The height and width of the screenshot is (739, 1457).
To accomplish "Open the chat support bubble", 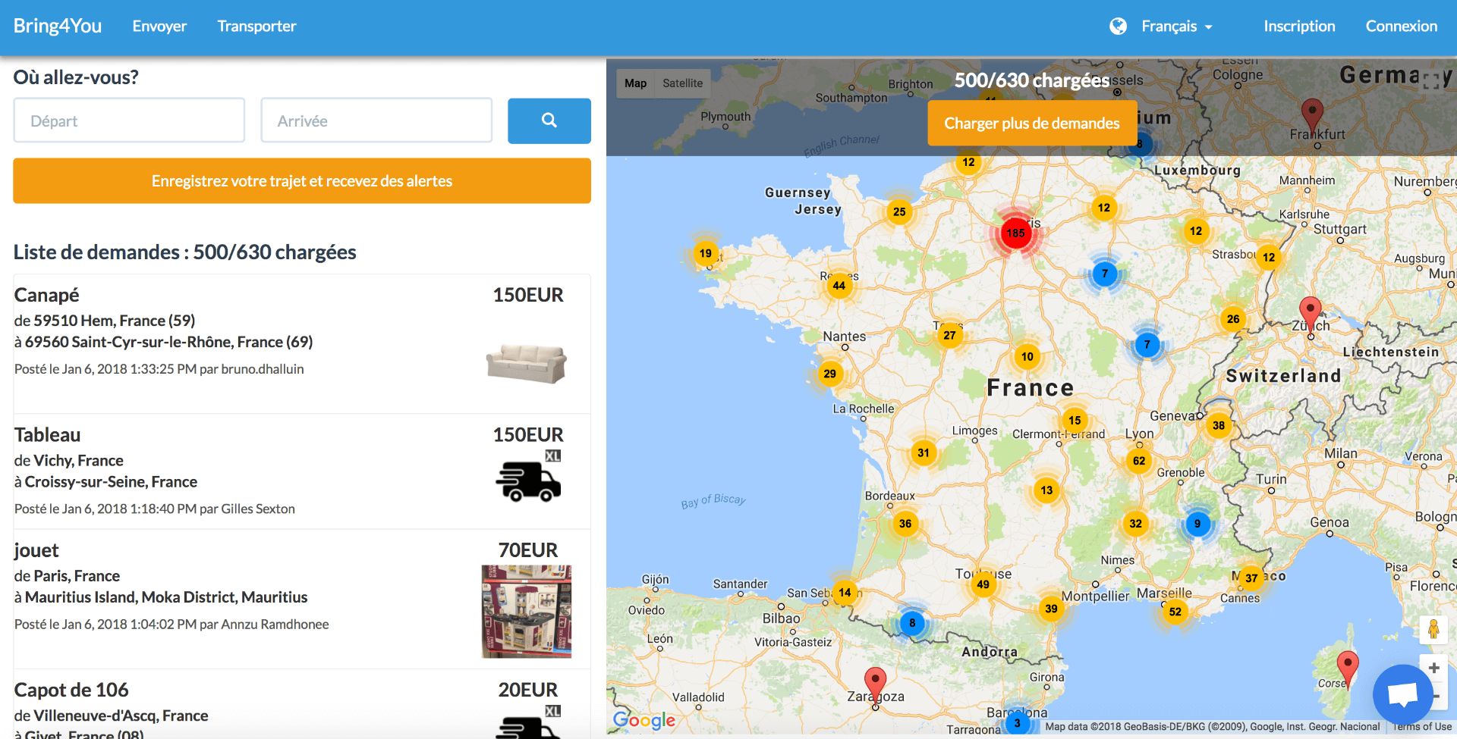I will (1402, 694).
